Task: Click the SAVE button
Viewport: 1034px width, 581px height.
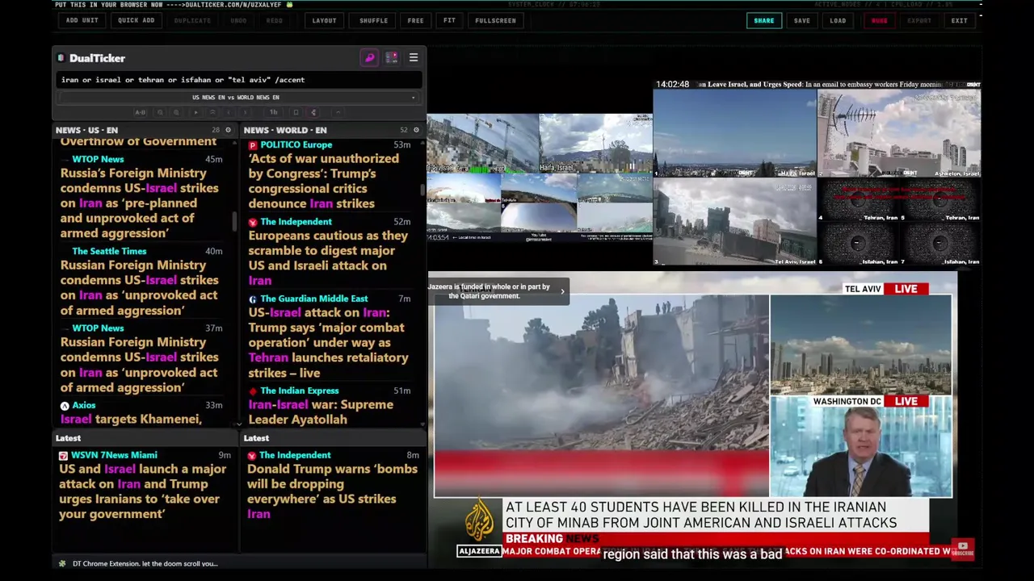Action: (801, 20)
